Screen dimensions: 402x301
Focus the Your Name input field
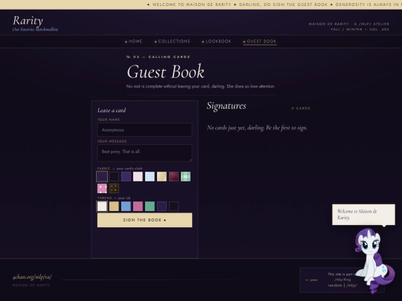(x=144, y=130)
